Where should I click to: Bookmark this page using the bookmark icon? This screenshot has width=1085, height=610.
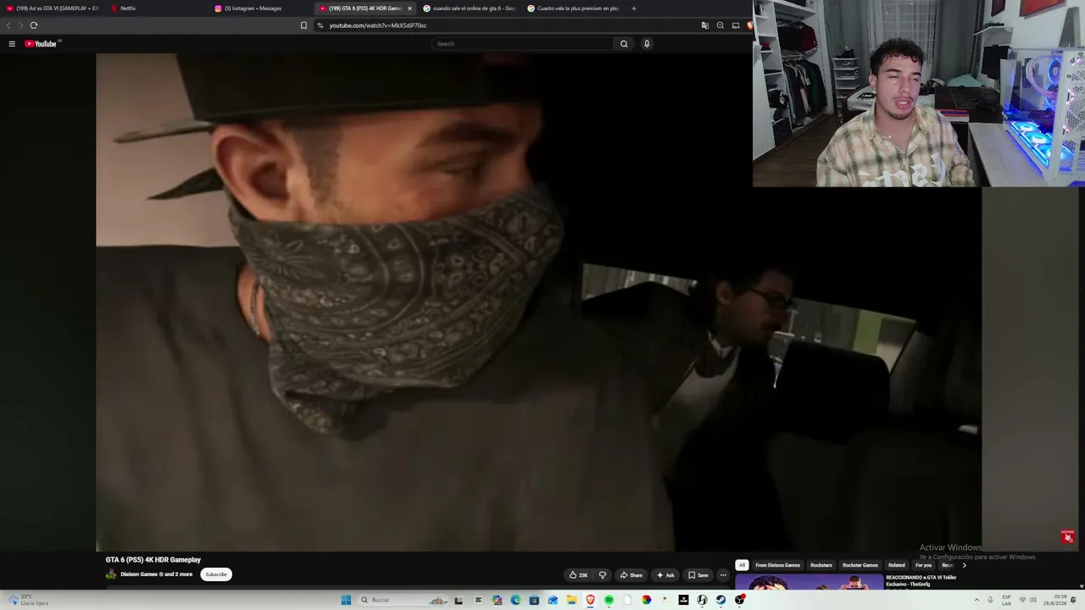pyautogui.click(x=303, y=25)
